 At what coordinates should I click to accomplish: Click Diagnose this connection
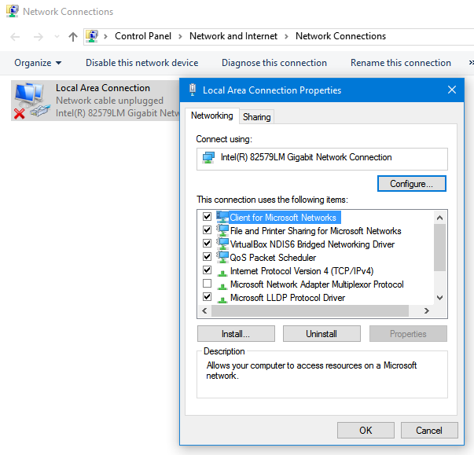(274, 63)
